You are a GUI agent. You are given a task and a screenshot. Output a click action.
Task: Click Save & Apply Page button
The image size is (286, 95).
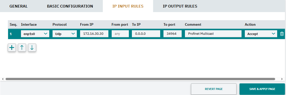262,89
